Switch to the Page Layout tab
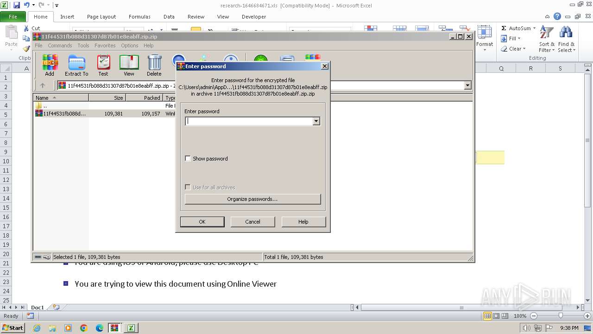 click(101, 17)
